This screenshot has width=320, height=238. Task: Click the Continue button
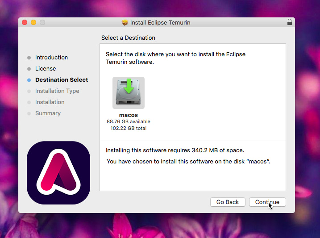(x=267, y=202)
